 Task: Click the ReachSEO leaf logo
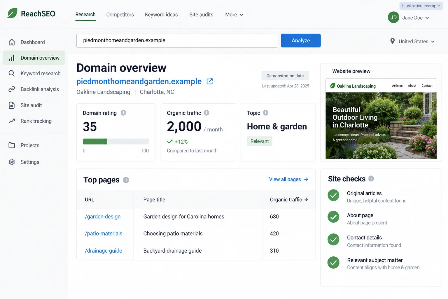(x=12, y=13)
